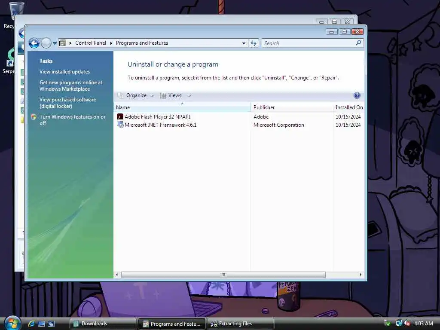Click the horizontal scrollbar thumb
440x330 pixels.
click(x=223, y=275)
